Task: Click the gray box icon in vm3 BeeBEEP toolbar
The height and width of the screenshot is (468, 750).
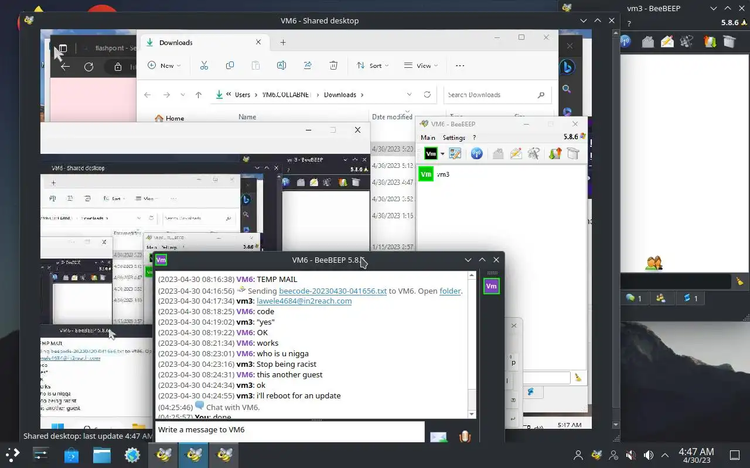Action: pos(729,42)
